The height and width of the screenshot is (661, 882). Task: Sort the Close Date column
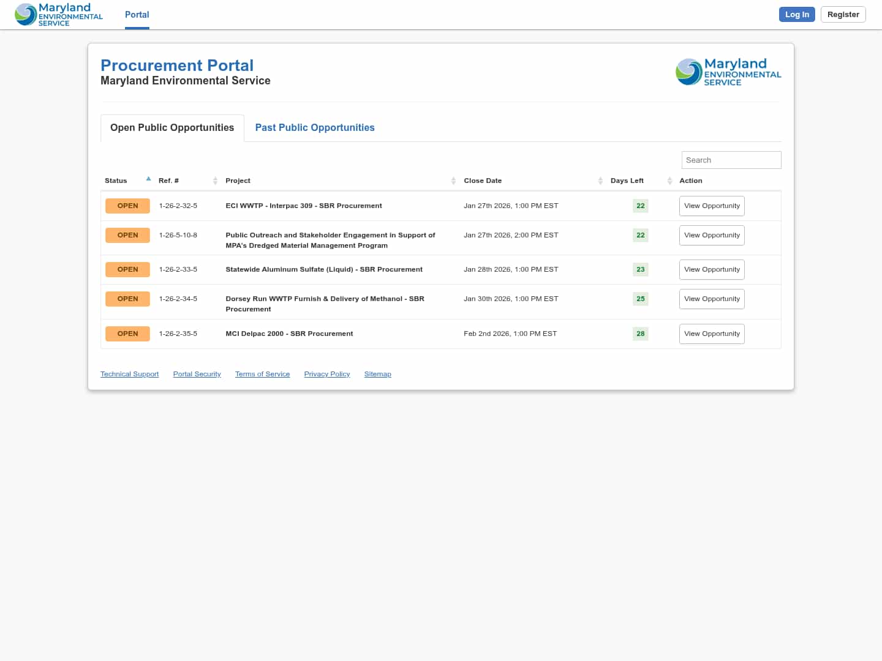[600, 181]
